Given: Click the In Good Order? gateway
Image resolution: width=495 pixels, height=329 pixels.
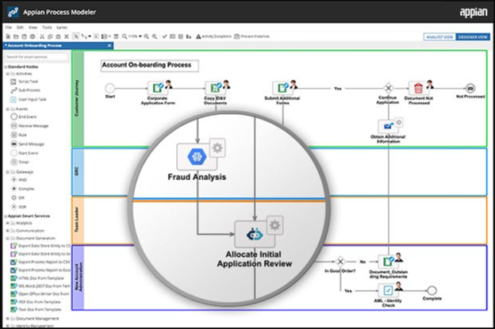Looking at the screenshot, I should point(340,262).
